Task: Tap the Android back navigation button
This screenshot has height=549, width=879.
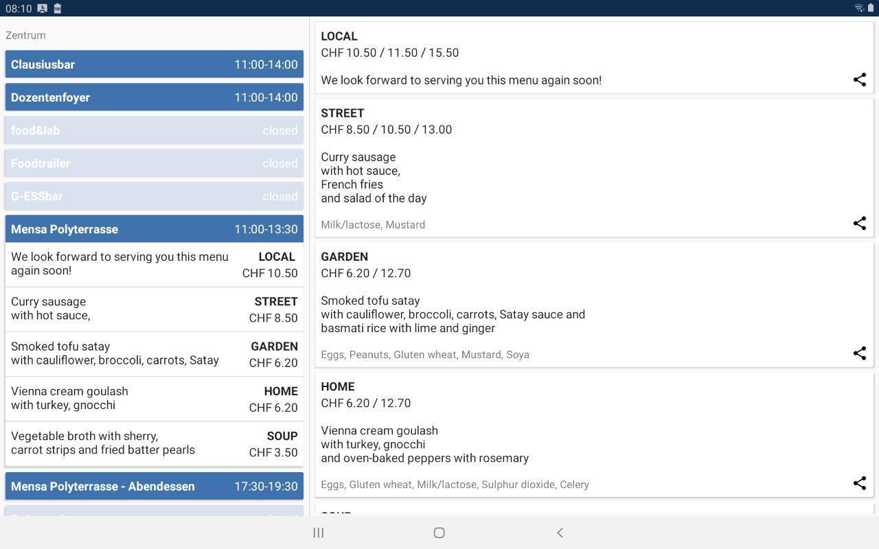Action: coord(560,533)
